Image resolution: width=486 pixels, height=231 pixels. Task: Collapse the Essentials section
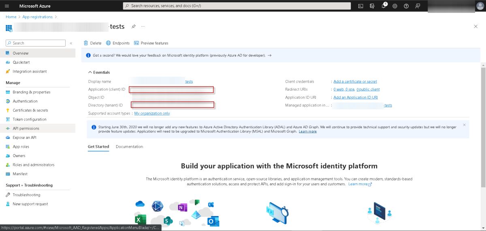click(99, 72)
